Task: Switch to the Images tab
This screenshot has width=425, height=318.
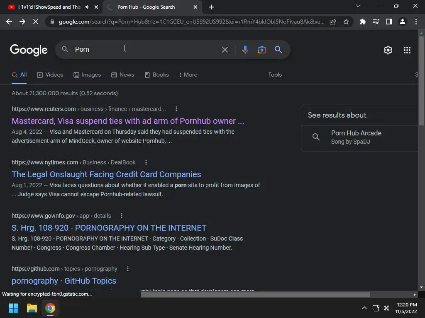Action: pos(87,75)
